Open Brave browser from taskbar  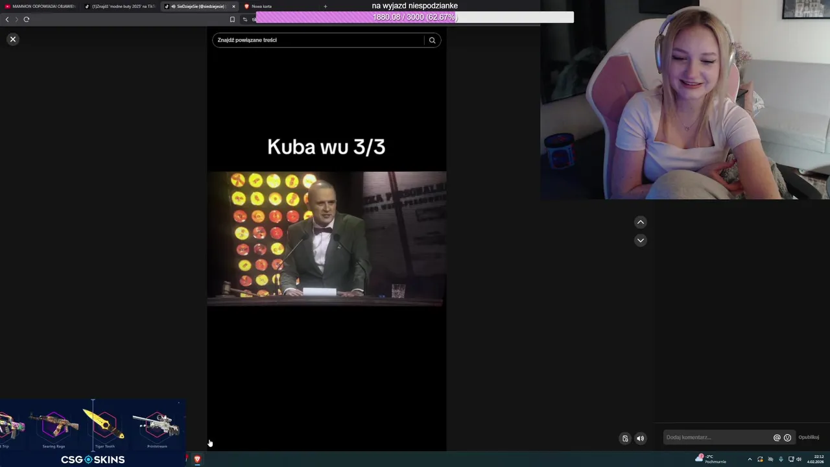click(197, 459)
